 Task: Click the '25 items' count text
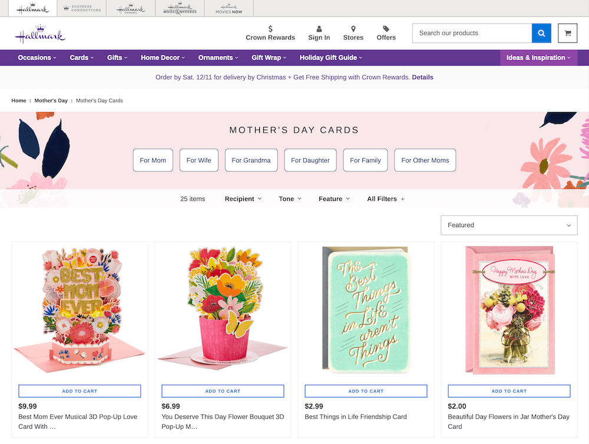point(193,199)
